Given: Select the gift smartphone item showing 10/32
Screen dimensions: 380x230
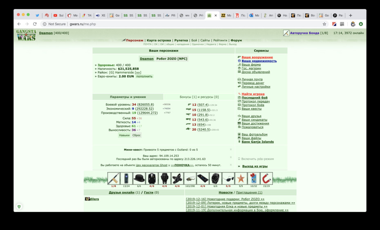Looking at the screenshot, I should click(x=253, y=179).
